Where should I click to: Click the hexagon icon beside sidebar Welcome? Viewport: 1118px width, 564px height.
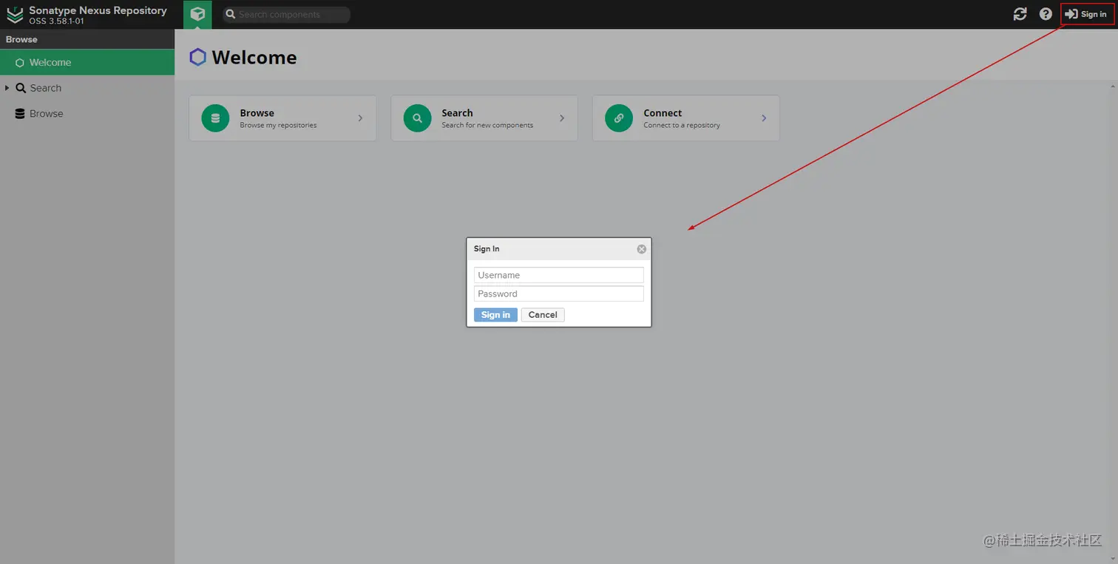[20, 63]
